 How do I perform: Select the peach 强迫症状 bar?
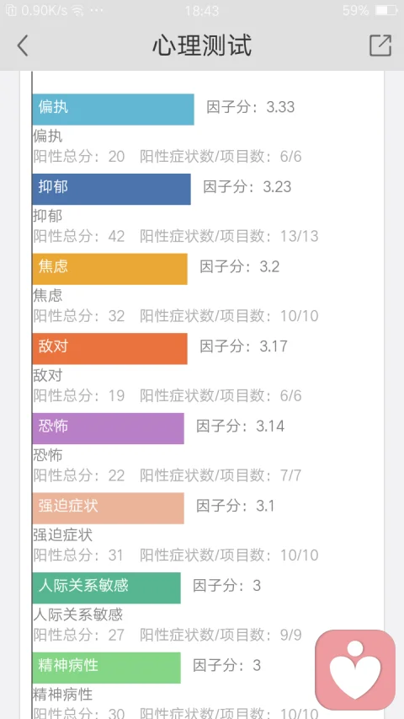tap(108, 508)
